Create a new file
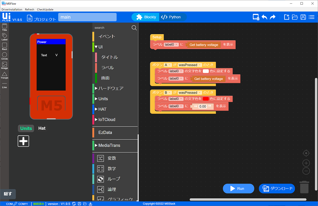318x206 pixels. point(286,17)
